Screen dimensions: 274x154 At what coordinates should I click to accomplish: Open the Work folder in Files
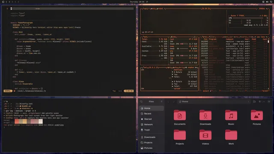pos(231,135)
